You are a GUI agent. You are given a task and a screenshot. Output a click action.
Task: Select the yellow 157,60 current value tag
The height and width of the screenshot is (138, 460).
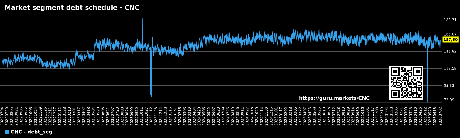(450, 40)
